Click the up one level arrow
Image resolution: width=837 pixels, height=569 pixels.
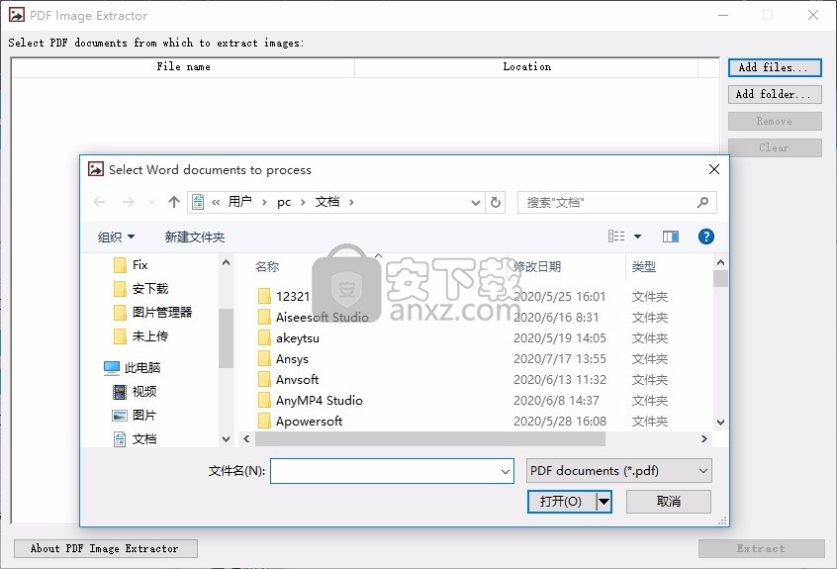[x=174, y=202]
